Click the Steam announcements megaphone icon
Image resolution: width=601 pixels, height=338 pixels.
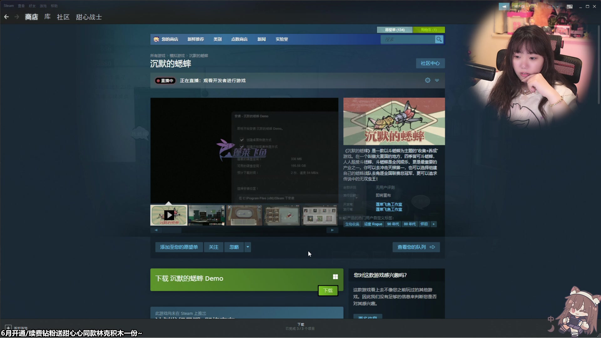pyautogui.click(x=504, y=6)
